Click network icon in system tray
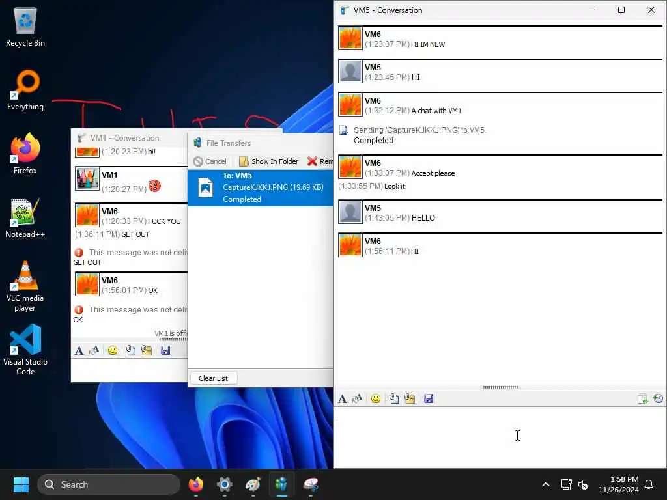 (566, 484)
